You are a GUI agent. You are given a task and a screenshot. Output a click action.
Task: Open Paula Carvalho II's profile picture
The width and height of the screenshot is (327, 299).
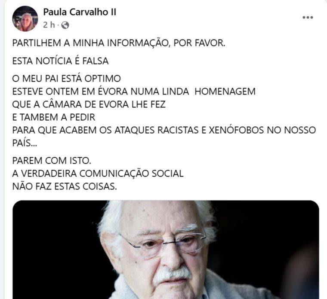[x=25, y=19]
